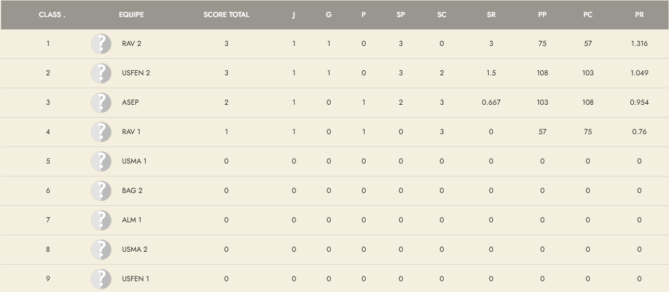Click the 1.316 PR value for RAV 2
This screenshot has width=669, height=292.
click(x=639, y=44)
